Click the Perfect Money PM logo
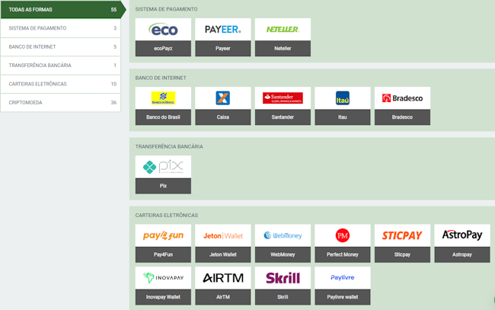This screenshot has width=495, height=310. (x=343, y=235)
